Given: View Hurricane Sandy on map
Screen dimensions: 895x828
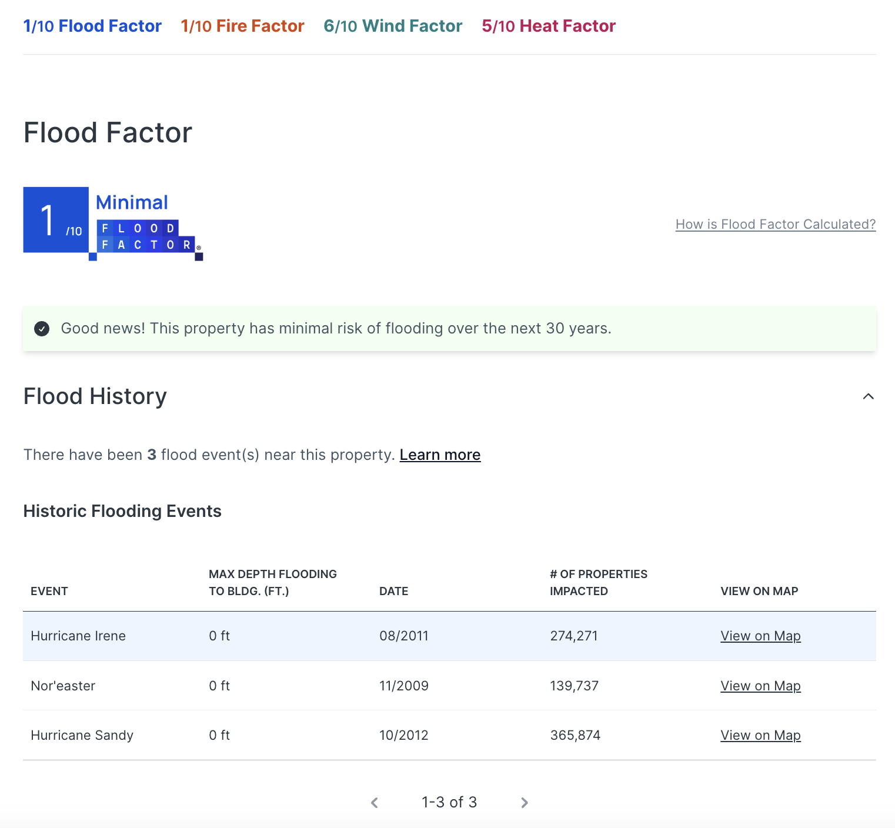Looking at the screenshot, I should (x=760, y=735).
